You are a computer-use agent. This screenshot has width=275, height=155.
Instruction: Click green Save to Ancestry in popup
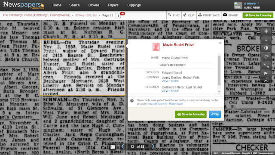[x=191, y=114]
